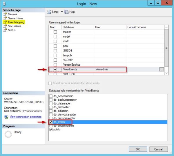Click the Securables page icon
This screenshot has height=156, width=174.
click(5, 26)
